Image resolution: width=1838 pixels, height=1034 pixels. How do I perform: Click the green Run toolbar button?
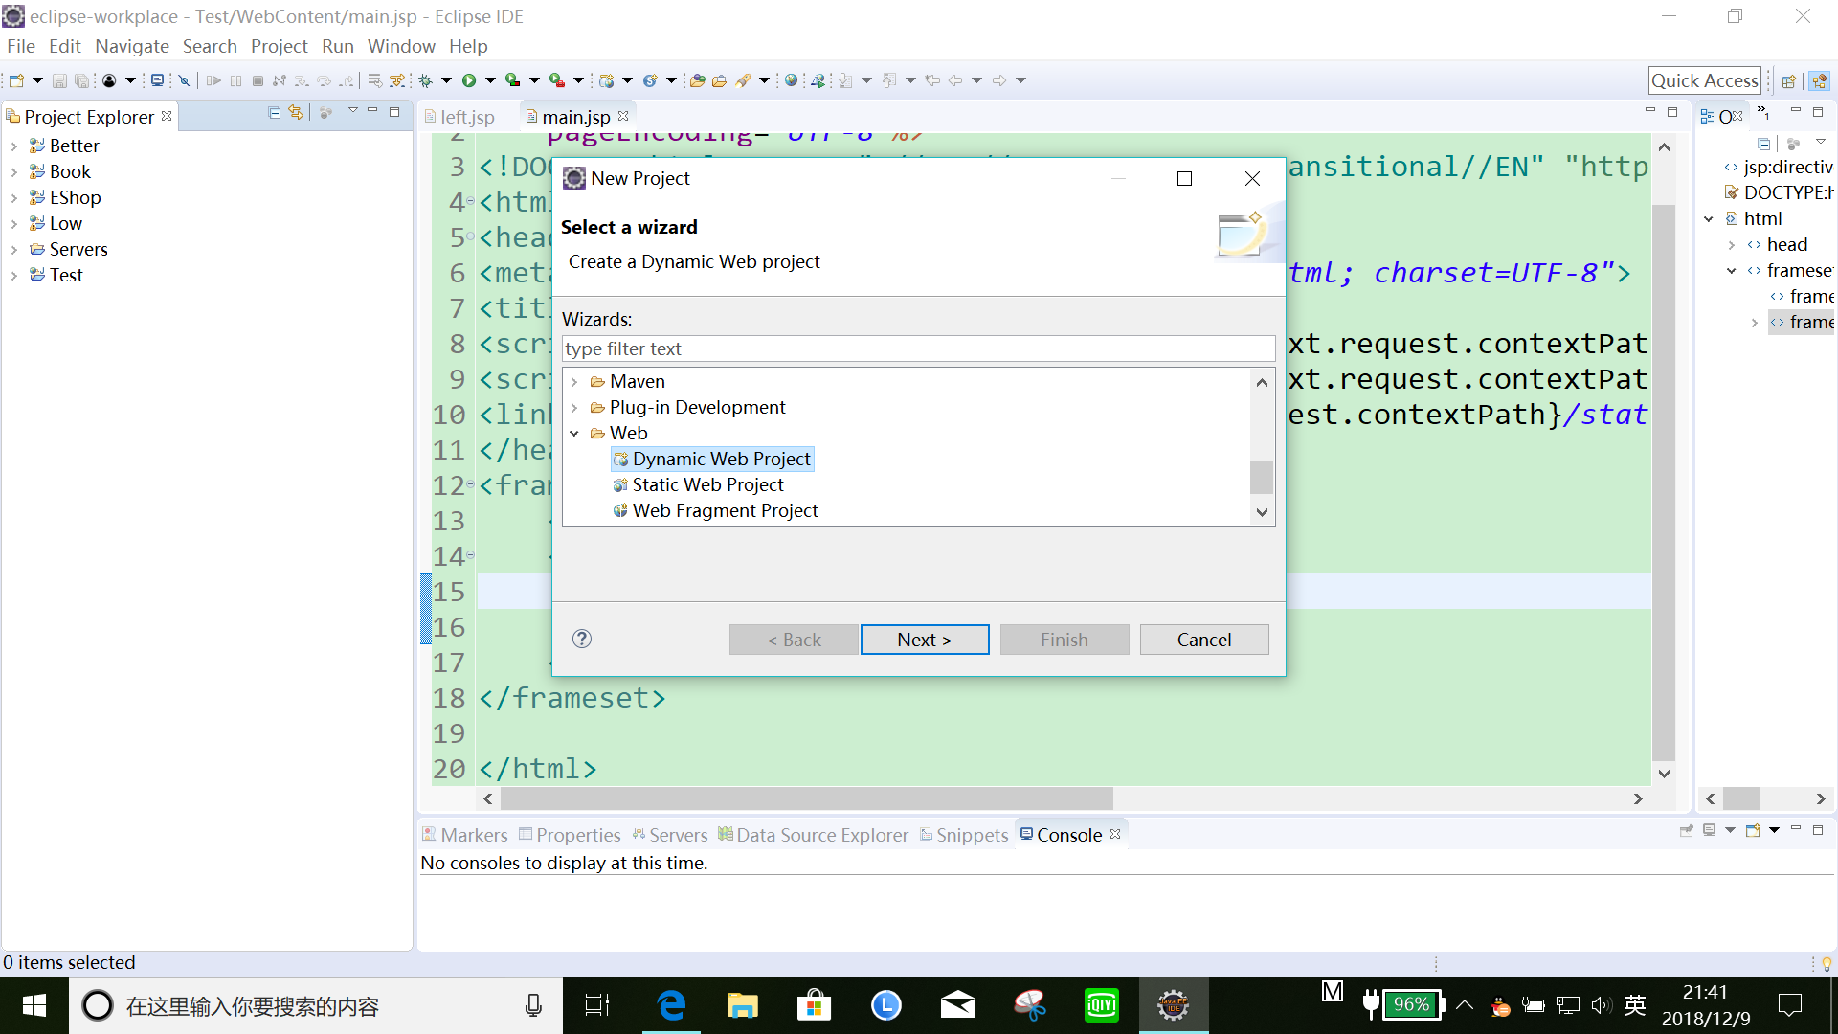coord(469,80)
